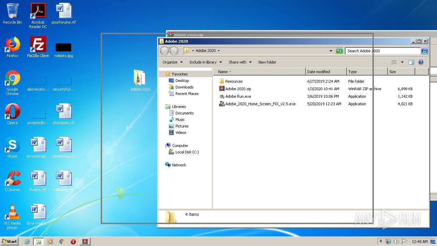Click the Forward navigation button
The width and height of the screenshot is (437, 246).
174,51
